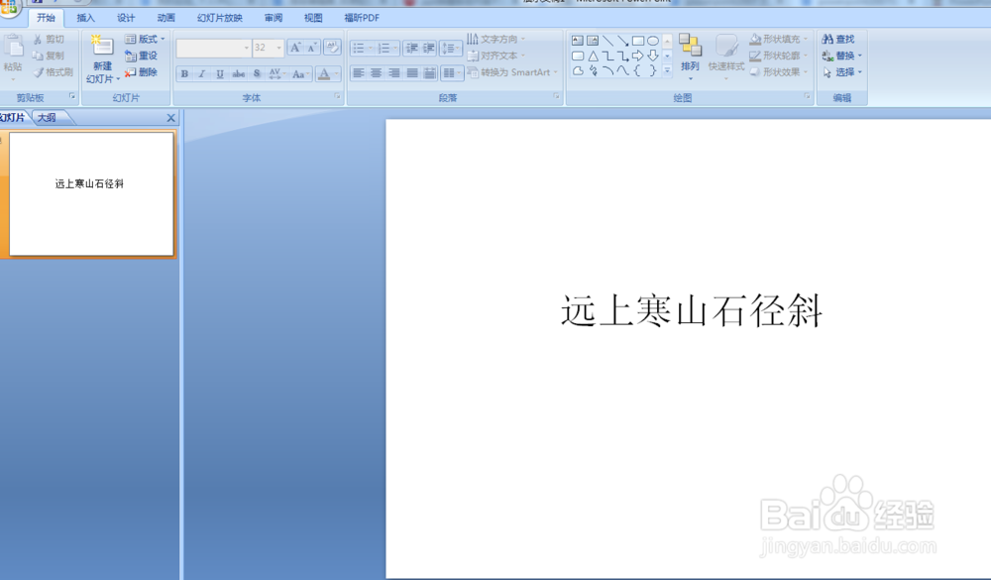Click the Increase Indent icon
Viewport: 991px width, 580px height.
pos(428,48)
